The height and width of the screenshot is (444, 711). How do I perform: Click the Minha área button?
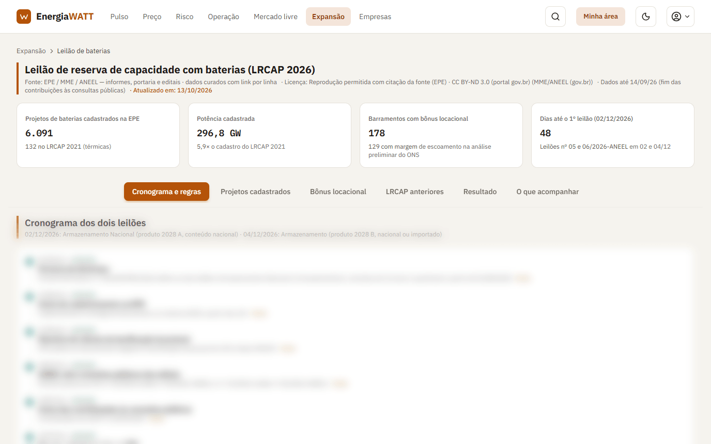[x=600, y=17]
